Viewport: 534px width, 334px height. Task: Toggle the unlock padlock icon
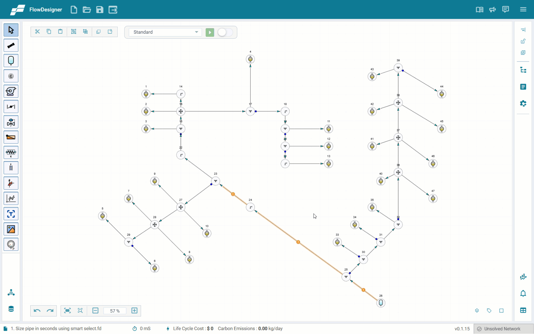click(x=523, y=41)
